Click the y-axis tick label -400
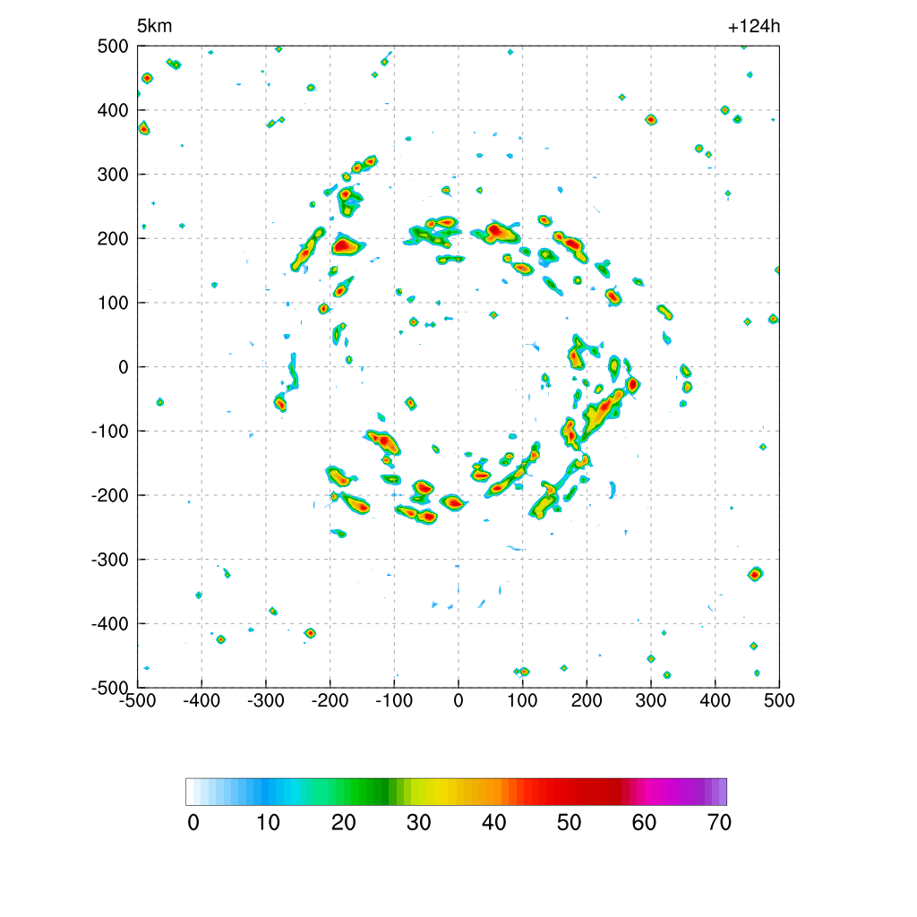Viewport: 917px width, 917px height. click(x=109, y=624)
